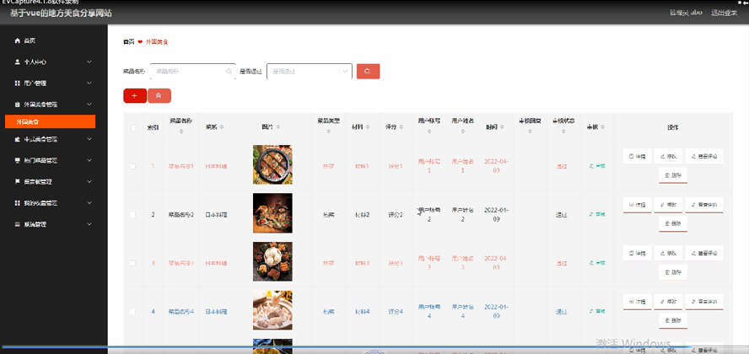Sort by the 菜品名称 column arrows

pos(181,131)
